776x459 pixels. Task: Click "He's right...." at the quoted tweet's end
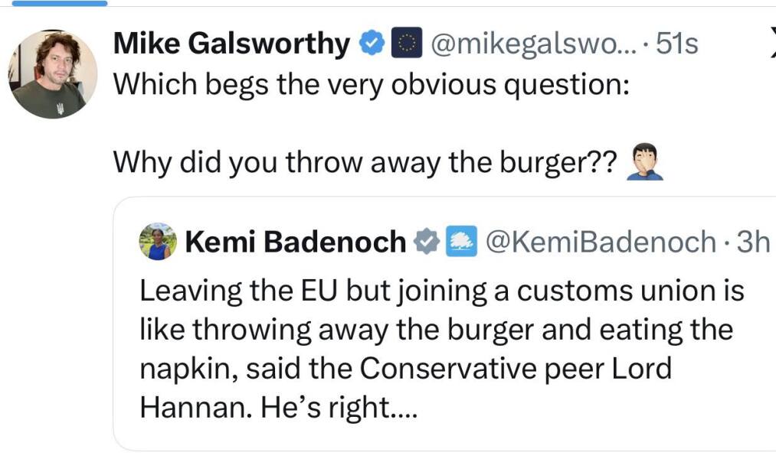click(x=339, y=408)
